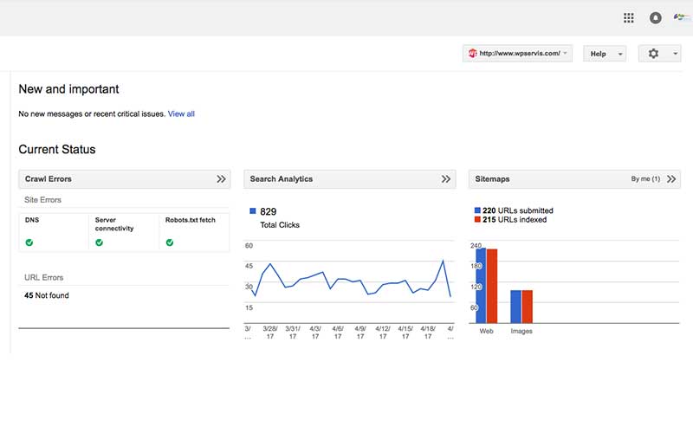The width and height of the screenshot is (693, 433).
Task: Open the Help dropdown menu
Action: pyautogui.click(x=605, y=54)
